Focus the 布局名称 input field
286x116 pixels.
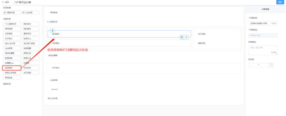point(263,23)
